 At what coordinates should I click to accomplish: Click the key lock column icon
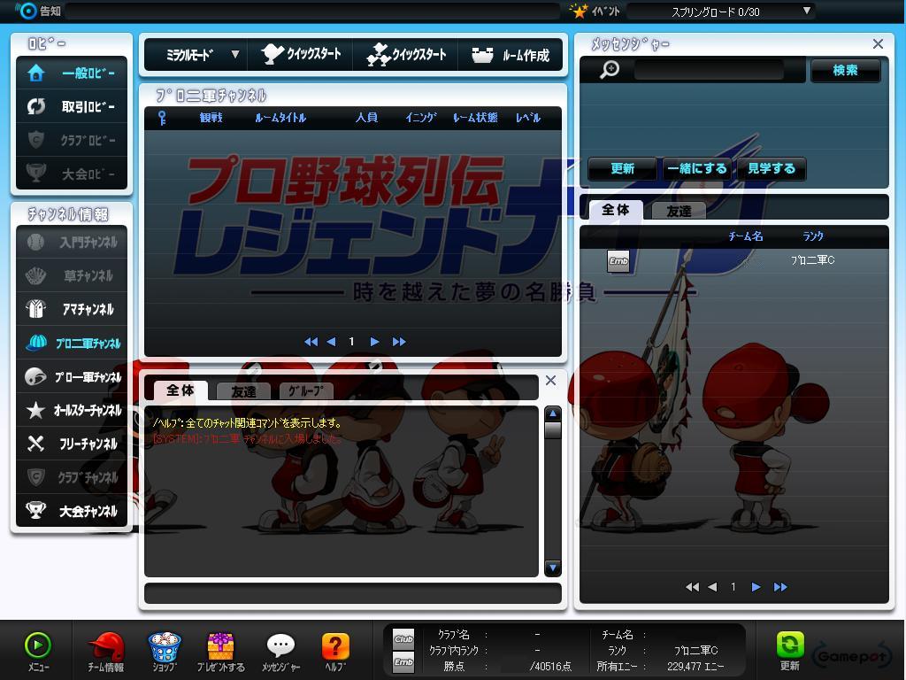click(x=163, y=118)
